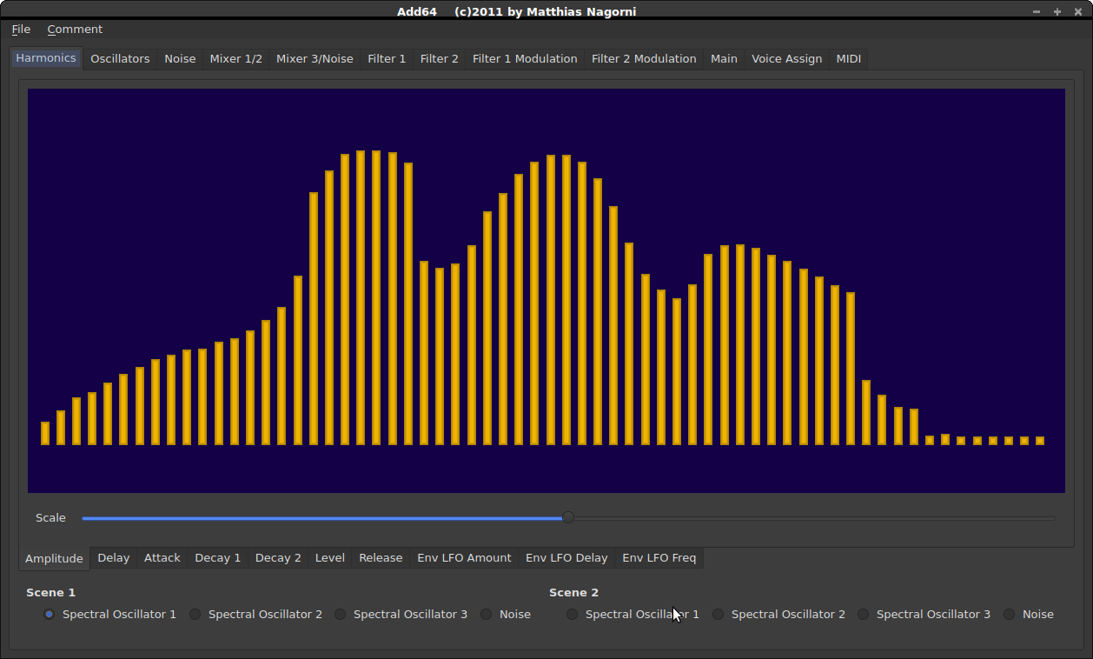Image resolution: width=1093 pixels, height=659 pixels.
Task: Select Scene 2 Spectral Oscillator 1
Action: point(572,615)
